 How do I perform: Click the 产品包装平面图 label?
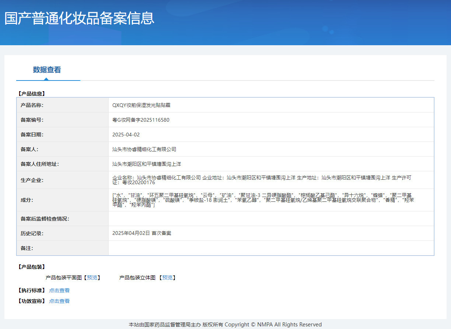pos(64,278)
